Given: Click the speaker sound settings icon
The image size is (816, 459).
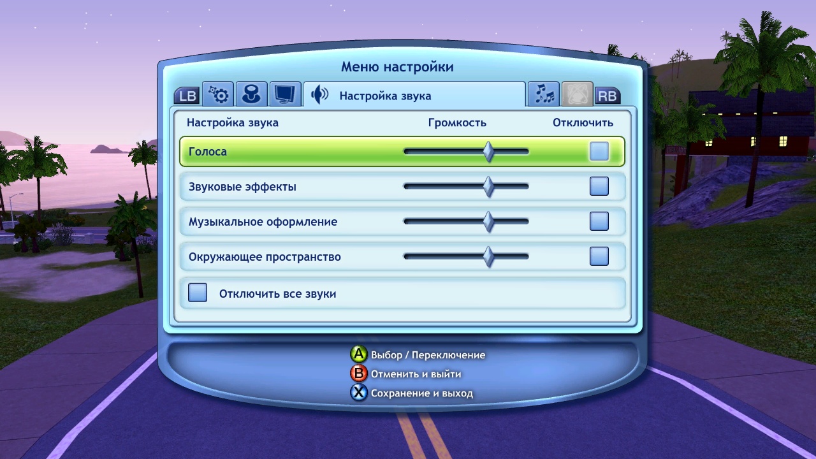Looking at the screenshot, I should (x=319, y=95).
